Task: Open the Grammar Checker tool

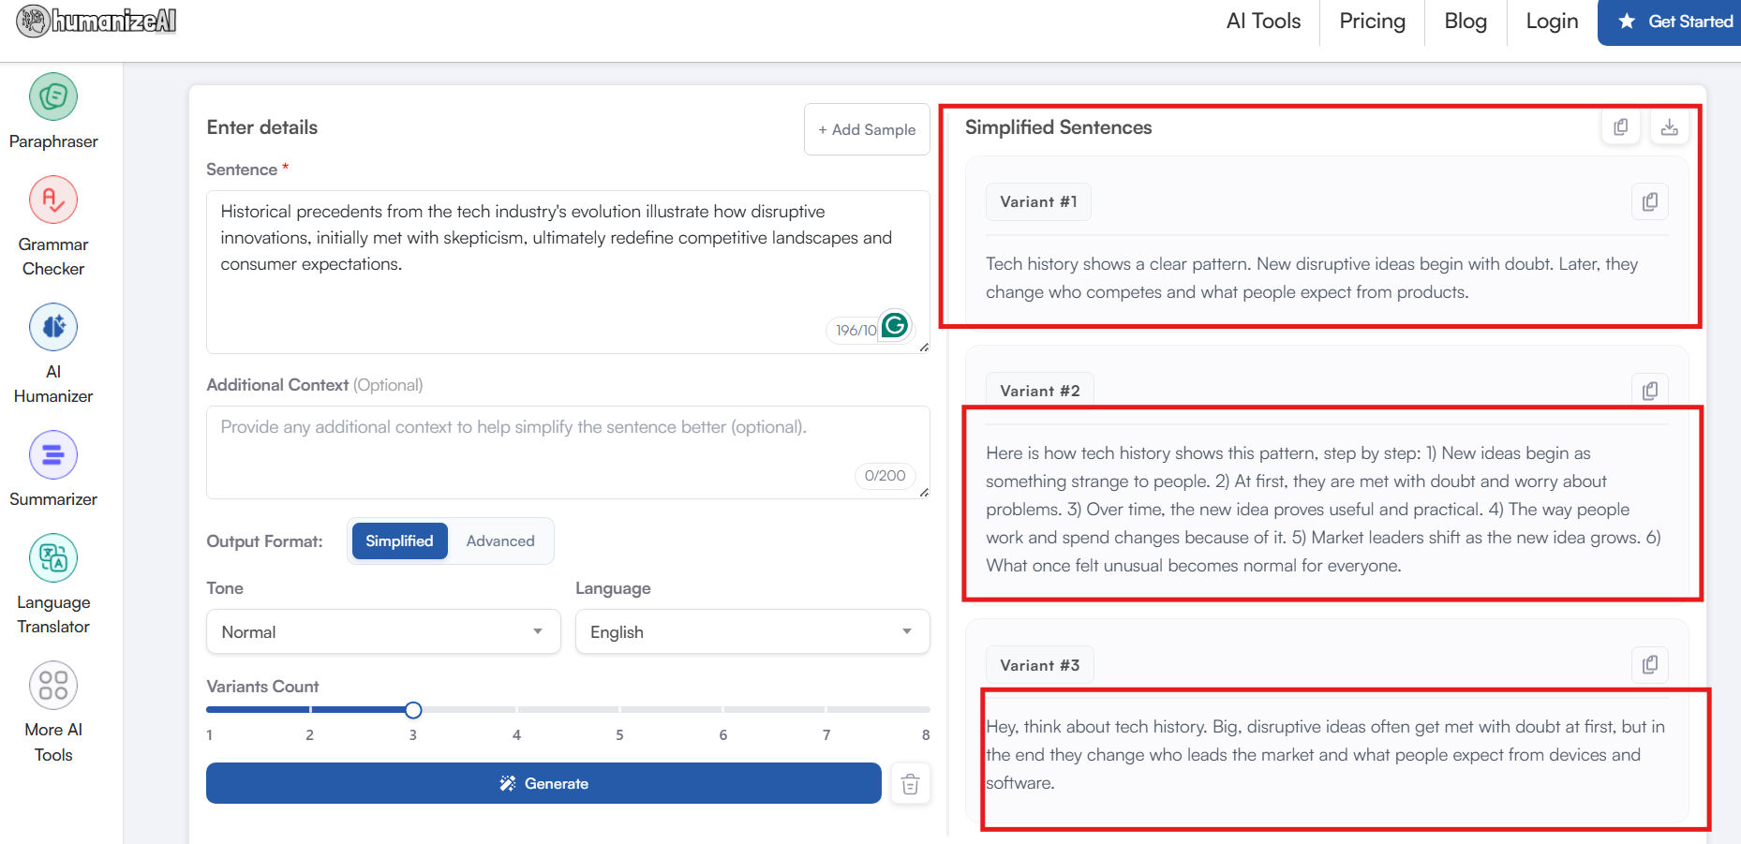Action: point(53,200)
